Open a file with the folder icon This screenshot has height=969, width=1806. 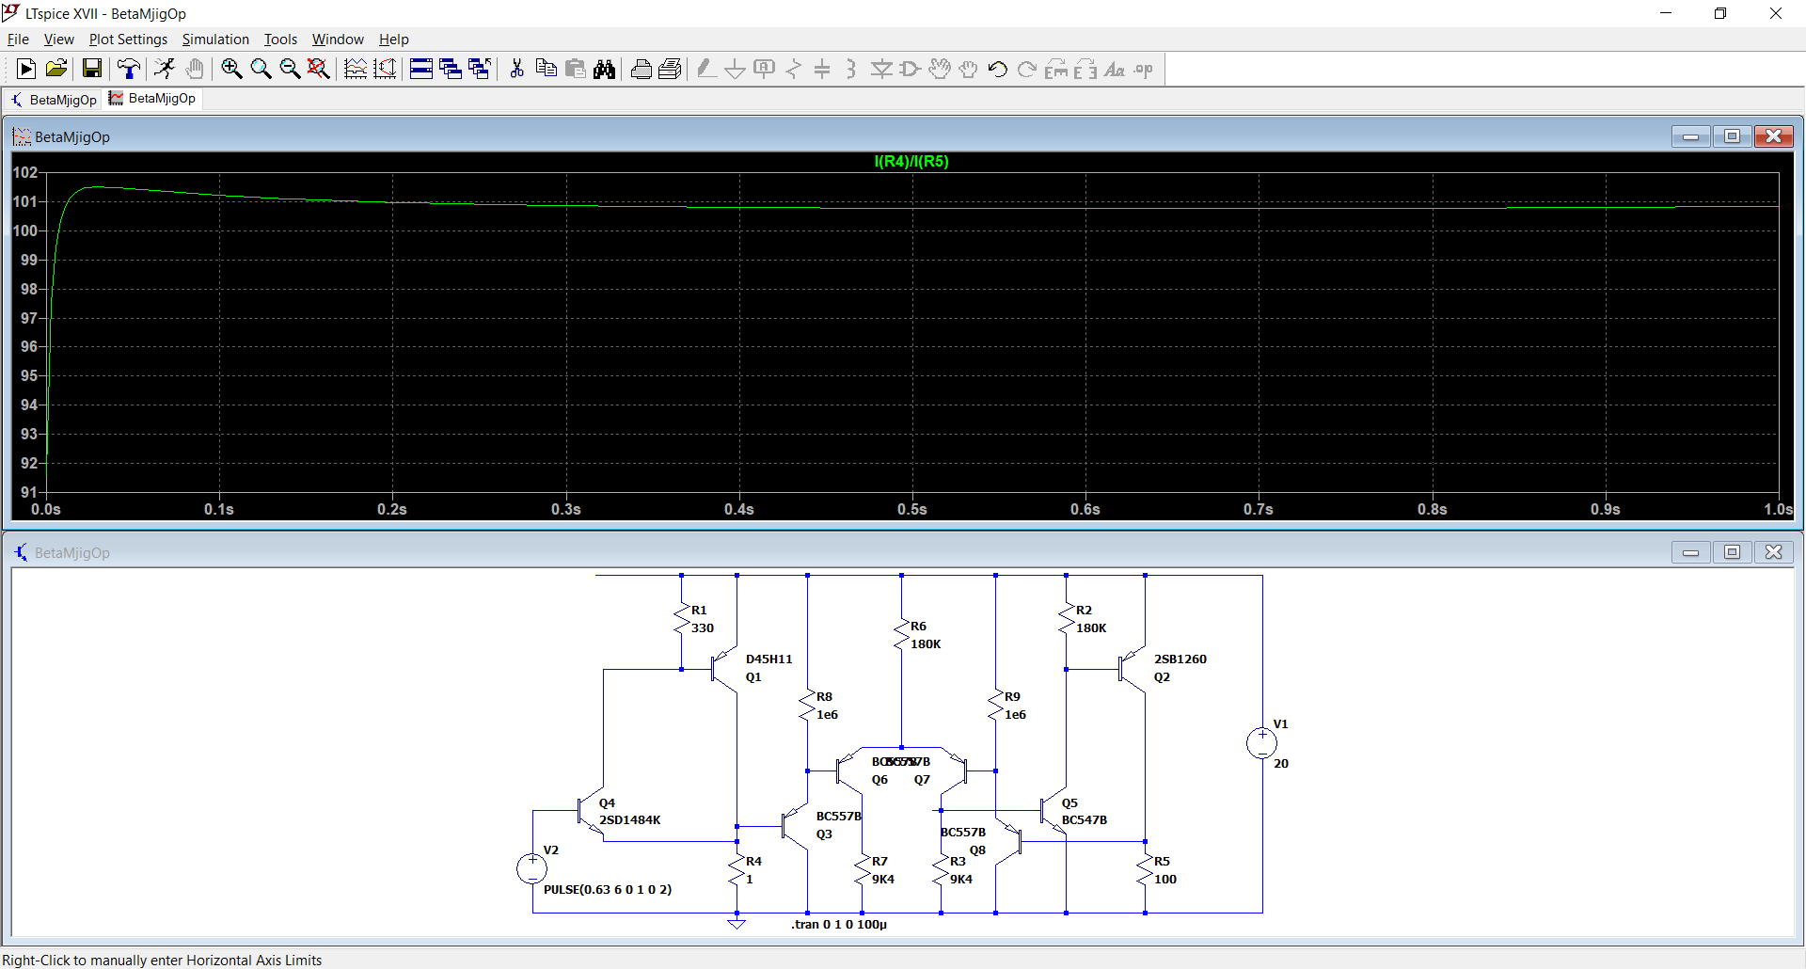[56, 69]
